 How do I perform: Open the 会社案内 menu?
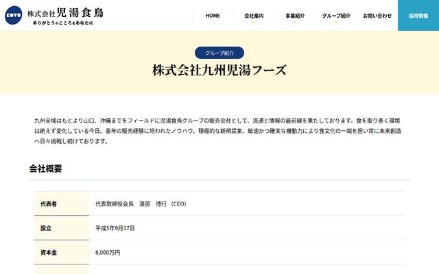pos(254,16)
